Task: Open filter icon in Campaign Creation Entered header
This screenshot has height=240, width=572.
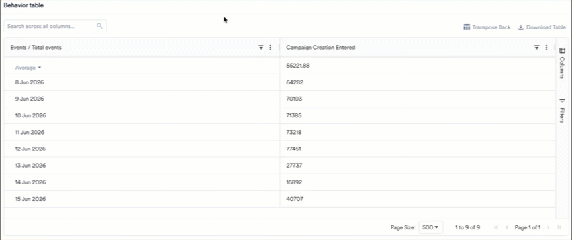Action: pyautogui.click(x=537, y=48)
